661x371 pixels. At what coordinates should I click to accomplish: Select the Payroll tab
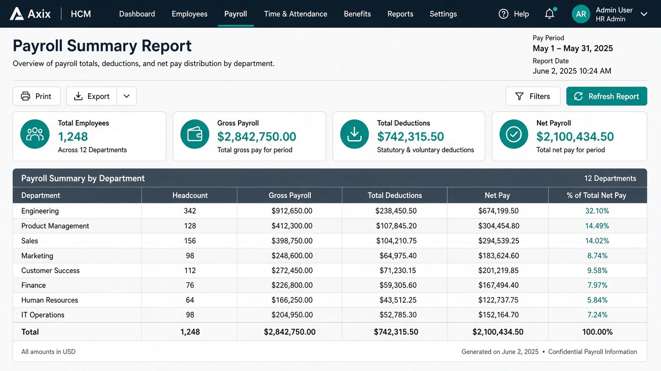coord(235,14)
